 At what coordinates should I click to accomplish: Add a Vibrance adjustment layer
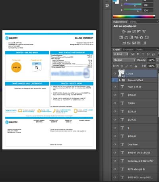coord(144,31)
